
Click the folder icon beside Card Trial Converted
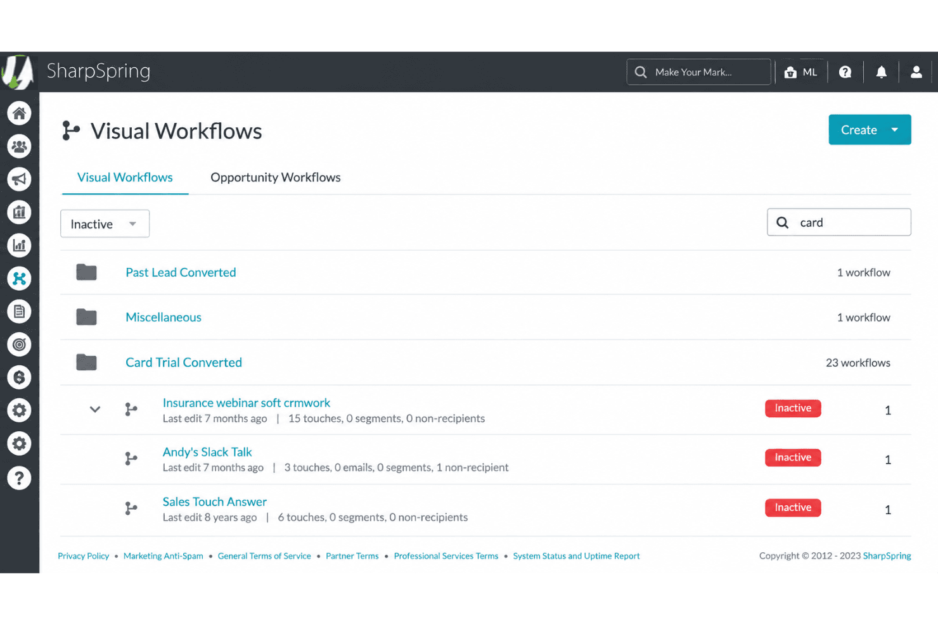pos(86,362)
